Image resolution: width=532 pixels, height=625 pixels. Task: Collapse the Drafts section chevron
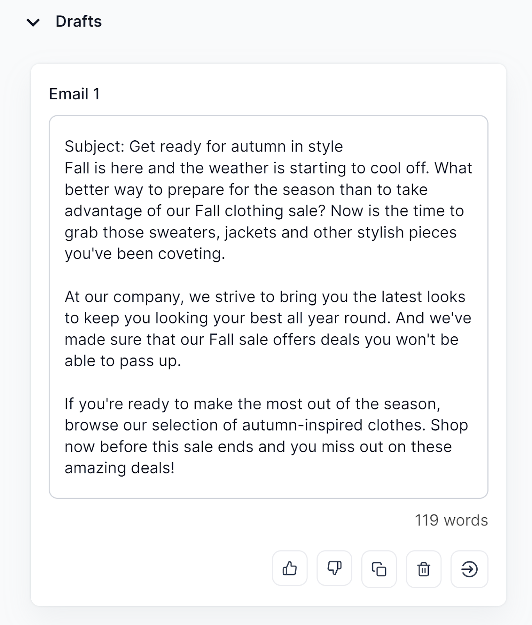[x=33, y=22]
